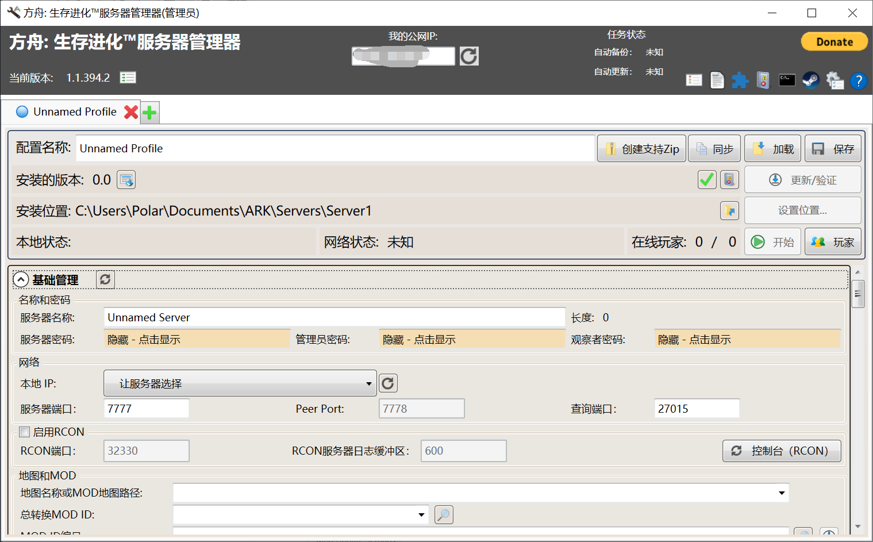The image size is (873, 542).
Task: Click the Donate button
Action: (834, 42)
